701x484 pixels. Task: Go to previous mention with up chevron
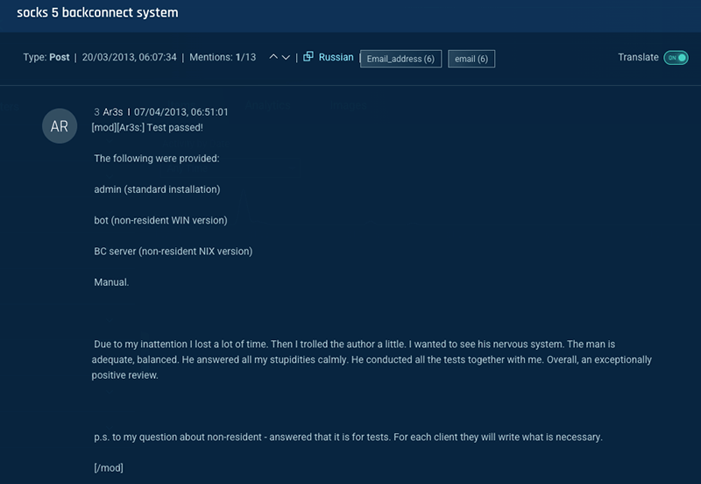point(274,58)
